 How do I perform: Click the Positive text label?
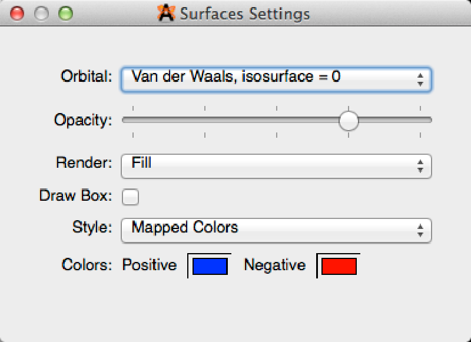point(150,265)
